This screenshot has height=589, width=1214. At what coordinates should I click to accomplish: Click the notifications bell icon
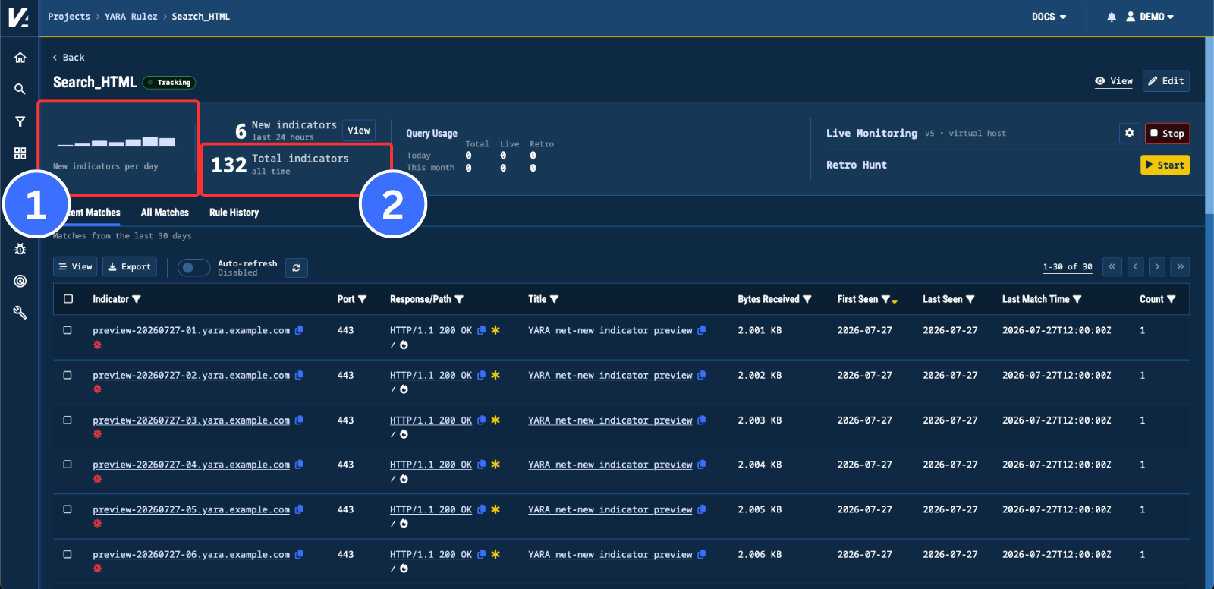click(1112, 17)
